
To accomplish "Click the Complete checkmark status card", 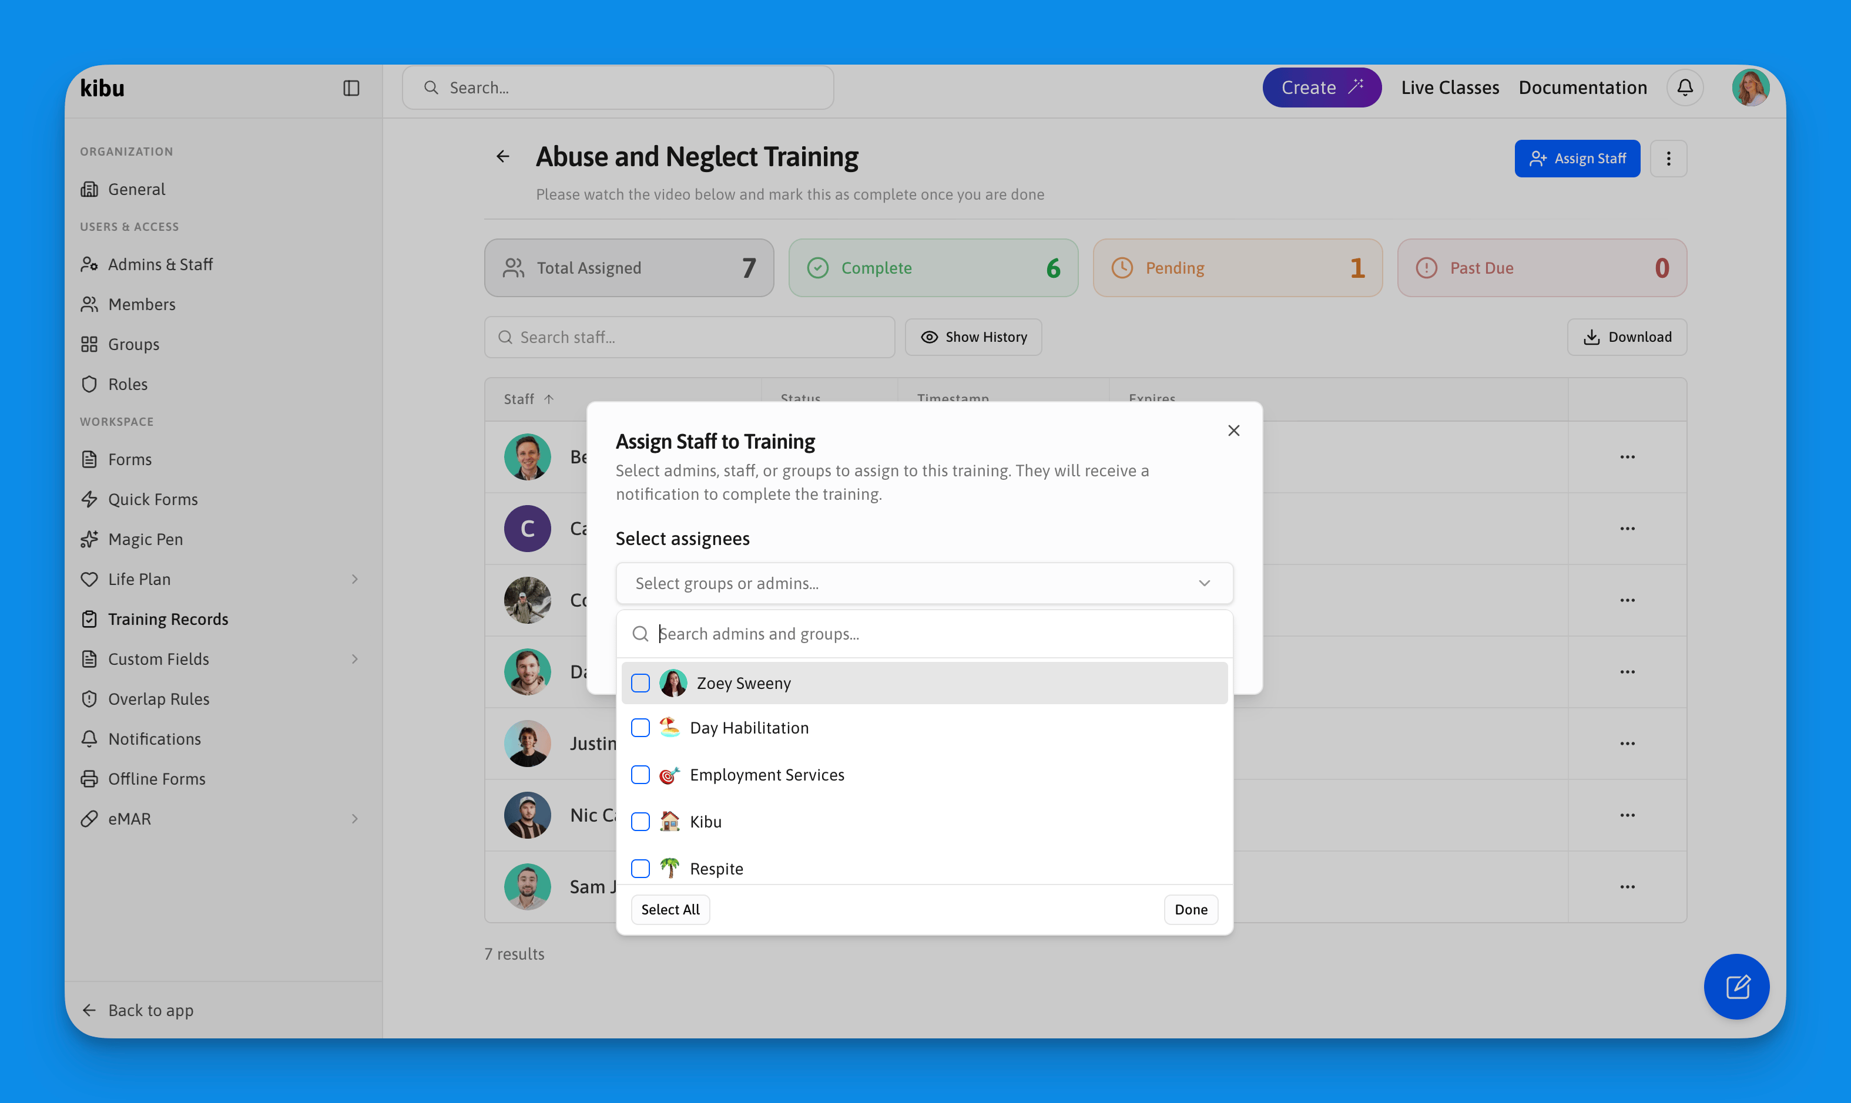I will click(x=933, y=268).
